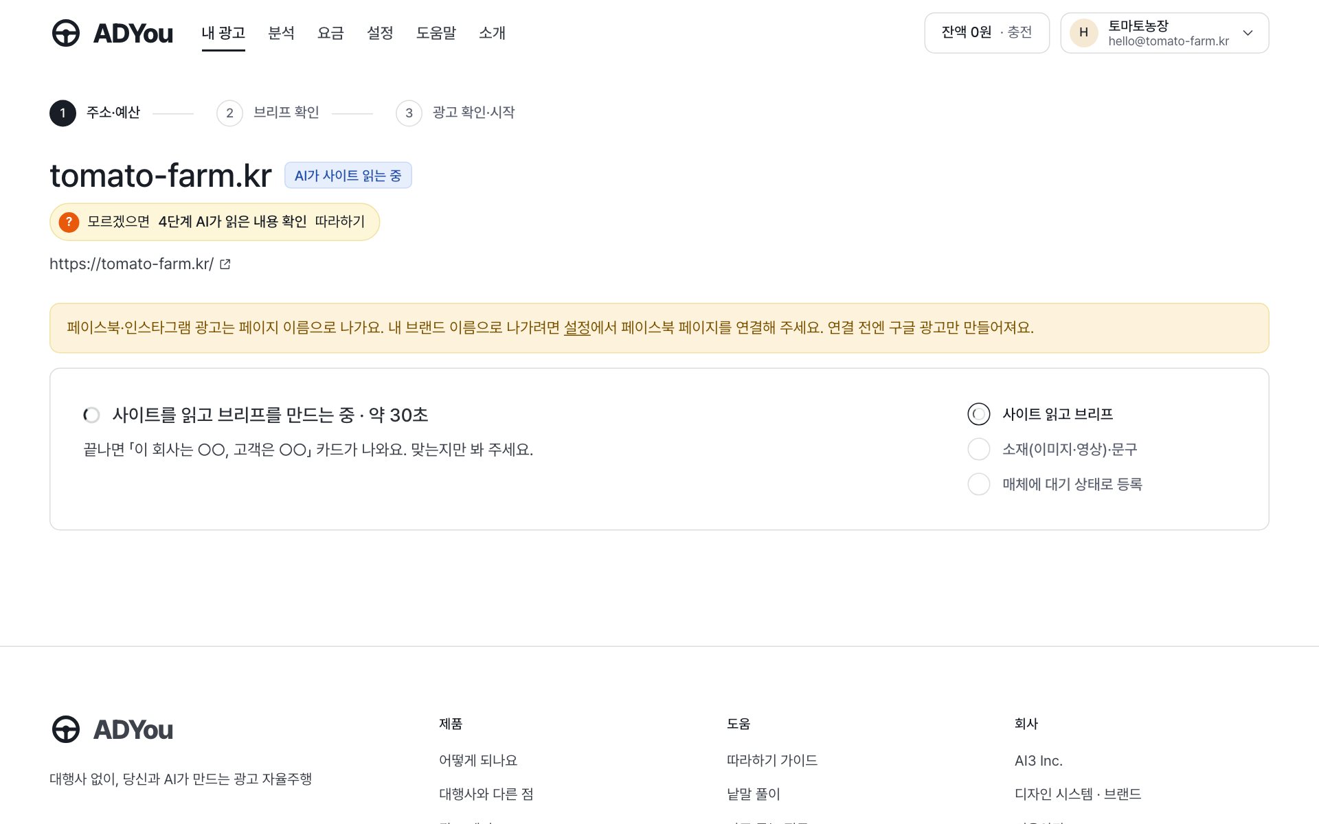Click the ADYou steering wheel logo in header
1319x824 pixels.
[66, 33]
